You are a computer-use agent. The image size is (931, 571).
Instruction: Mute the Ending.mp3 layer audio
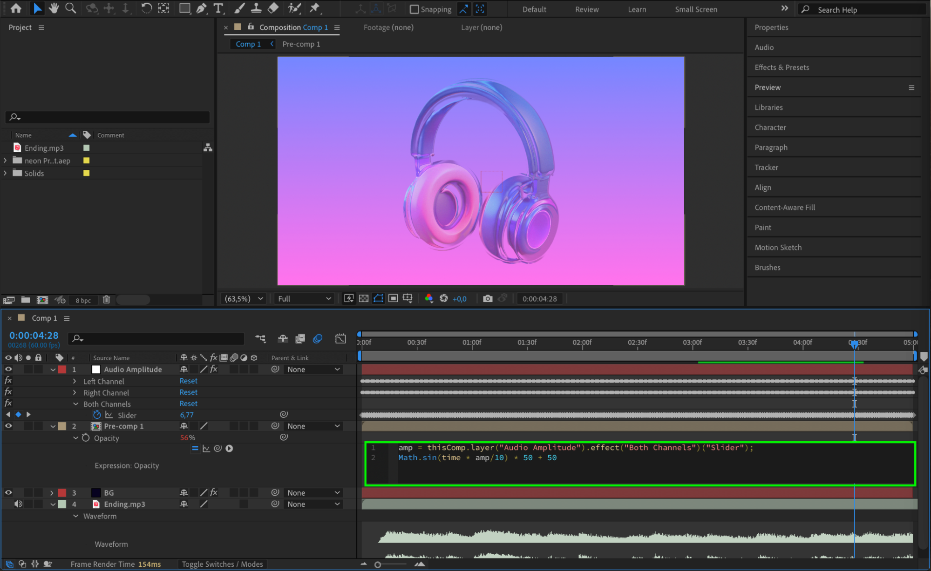(18, 504)
